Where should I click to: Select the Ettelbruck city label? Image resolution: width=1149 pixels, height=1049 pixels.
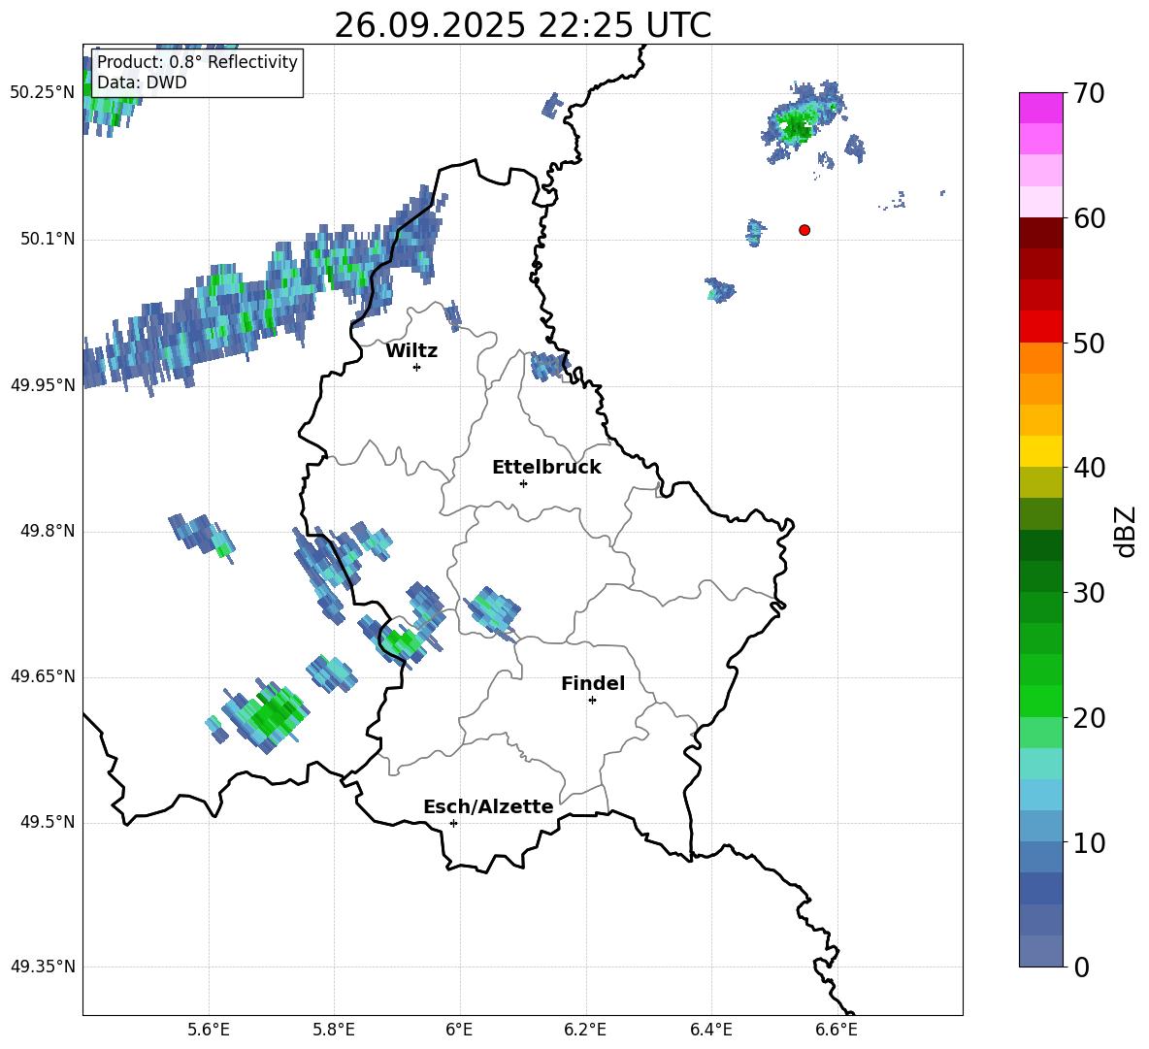546,468
